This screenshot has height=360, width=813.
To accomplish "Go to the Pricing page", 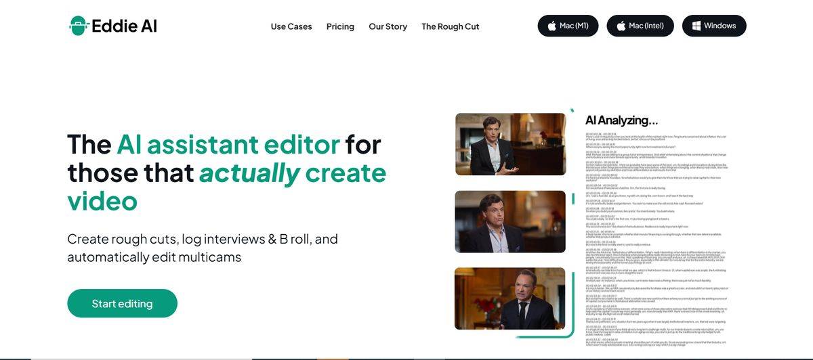I will click(340, 26).
